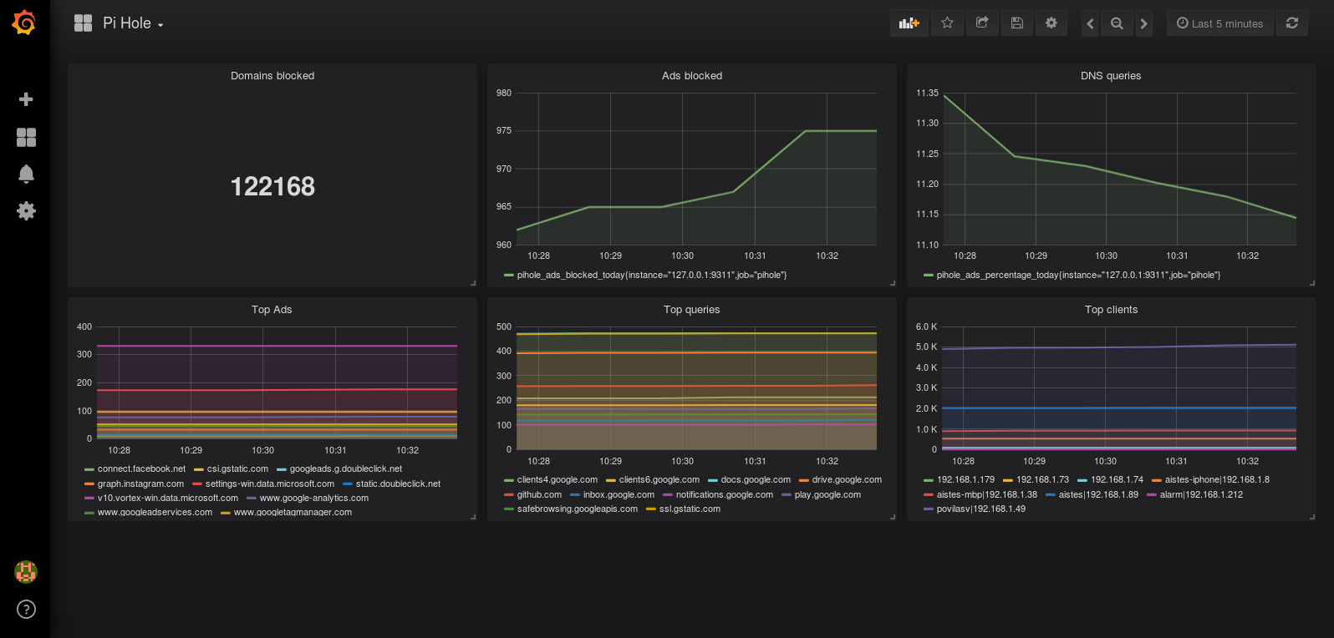This screenshot has width=1334, height=638.
Task: Toggle 192.168.1.73 legend series
Action: 1042,480
